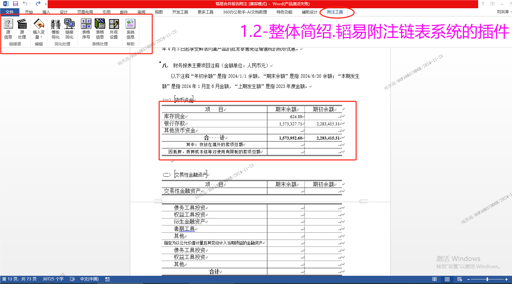Switch to the 页面布局 tab

coord(85,12)
